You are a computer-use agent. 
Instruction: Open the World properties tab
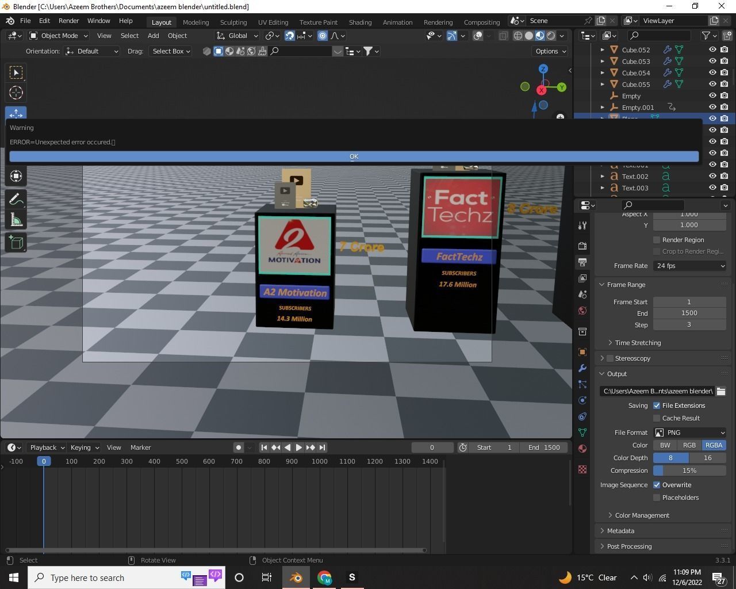(x=582, y=311)
